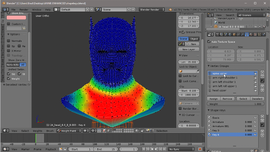Click the Assign button for vertex groups
The image size is (270, 152).
click(x=214, y=99)
